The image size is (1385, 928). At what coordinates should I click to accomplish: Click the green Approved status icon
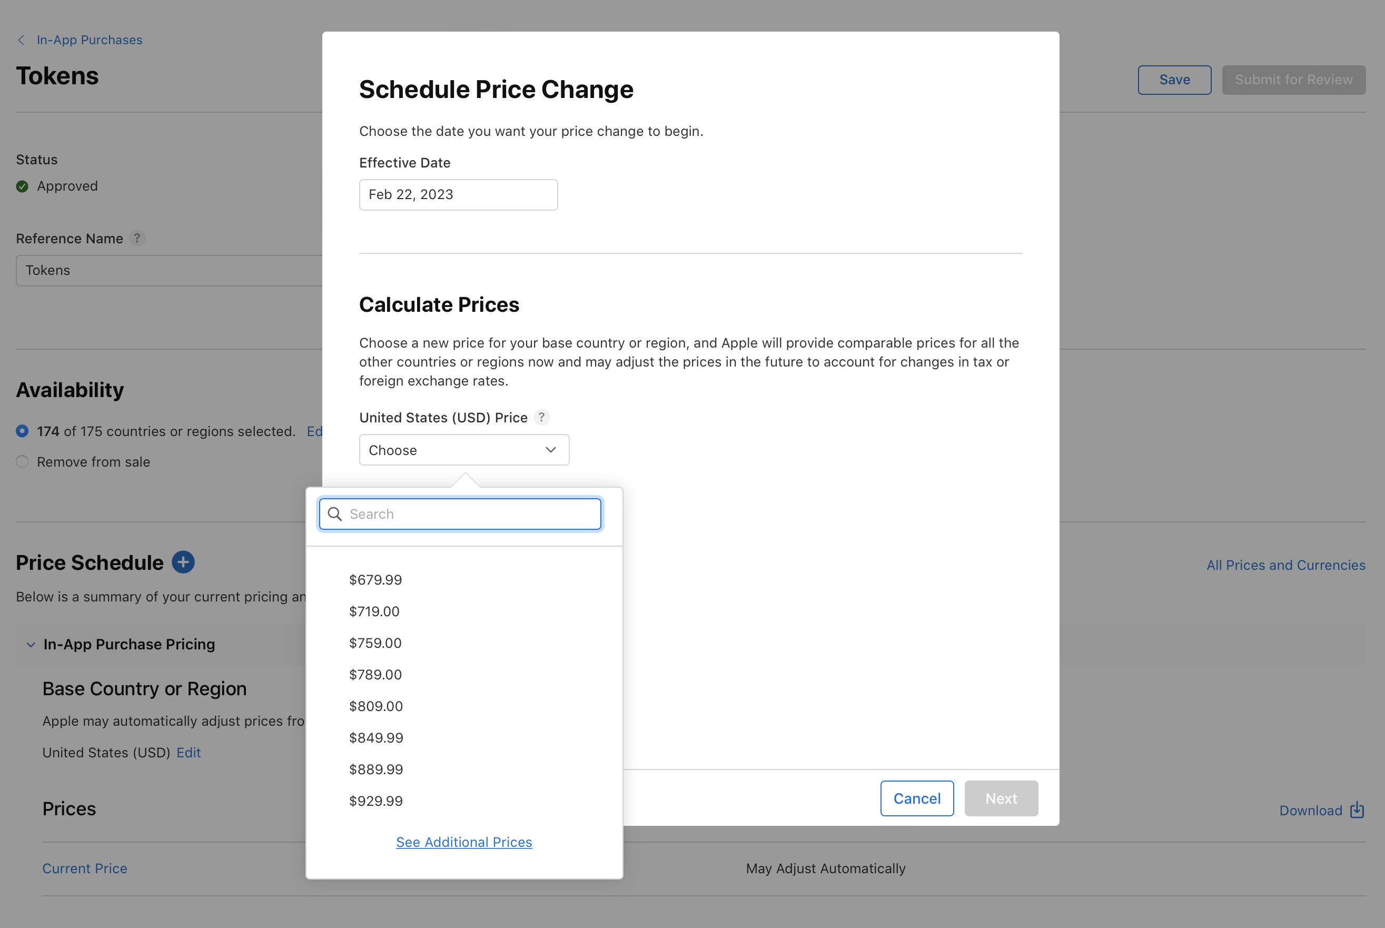pos(23,186)
